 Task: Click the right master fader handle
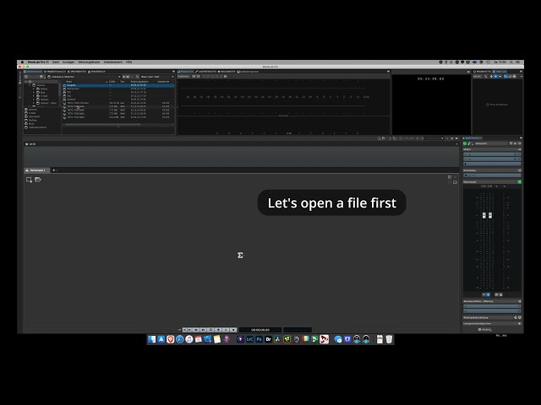[490, 216]
